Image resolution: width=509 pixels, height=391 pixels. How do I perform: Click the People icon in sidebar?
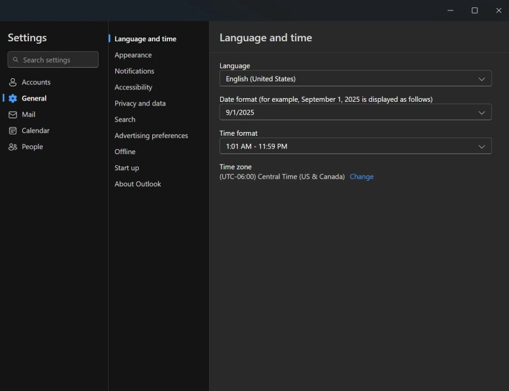12,147
